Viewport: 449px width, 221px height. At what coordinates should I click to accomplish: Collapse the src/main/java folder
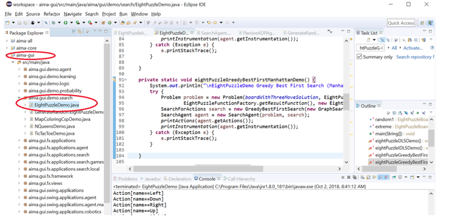coord(13,62)
